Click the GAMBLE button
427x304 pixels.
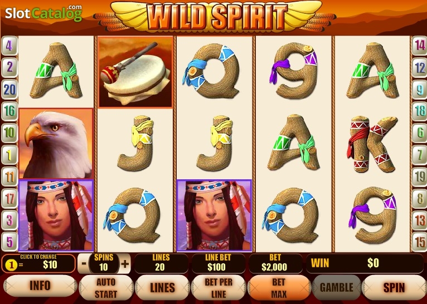[x=337, y=287]
